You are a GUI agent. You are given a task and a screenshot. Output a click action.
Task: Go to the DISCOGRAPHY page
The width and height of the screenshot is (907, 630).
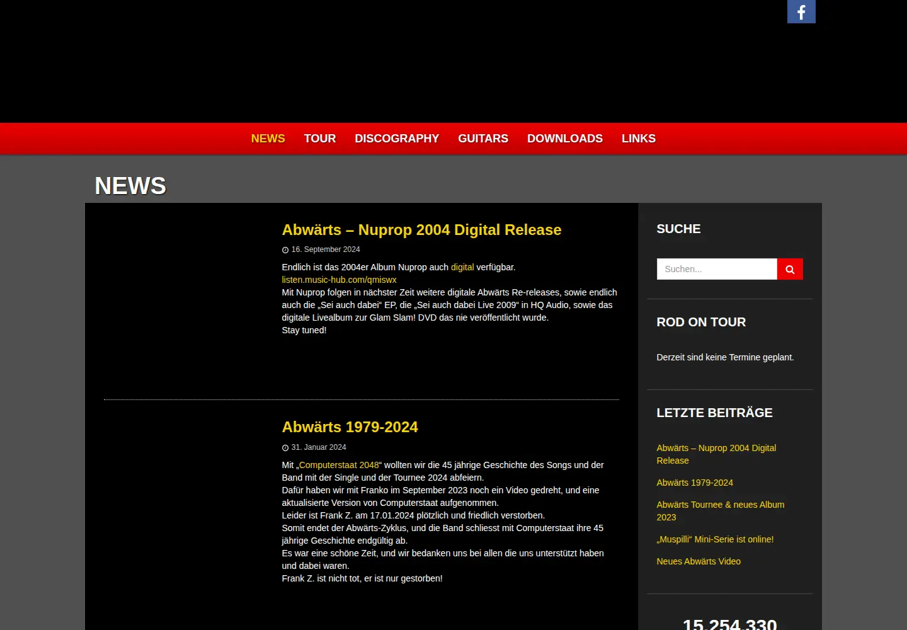click(x=397, y=139)
